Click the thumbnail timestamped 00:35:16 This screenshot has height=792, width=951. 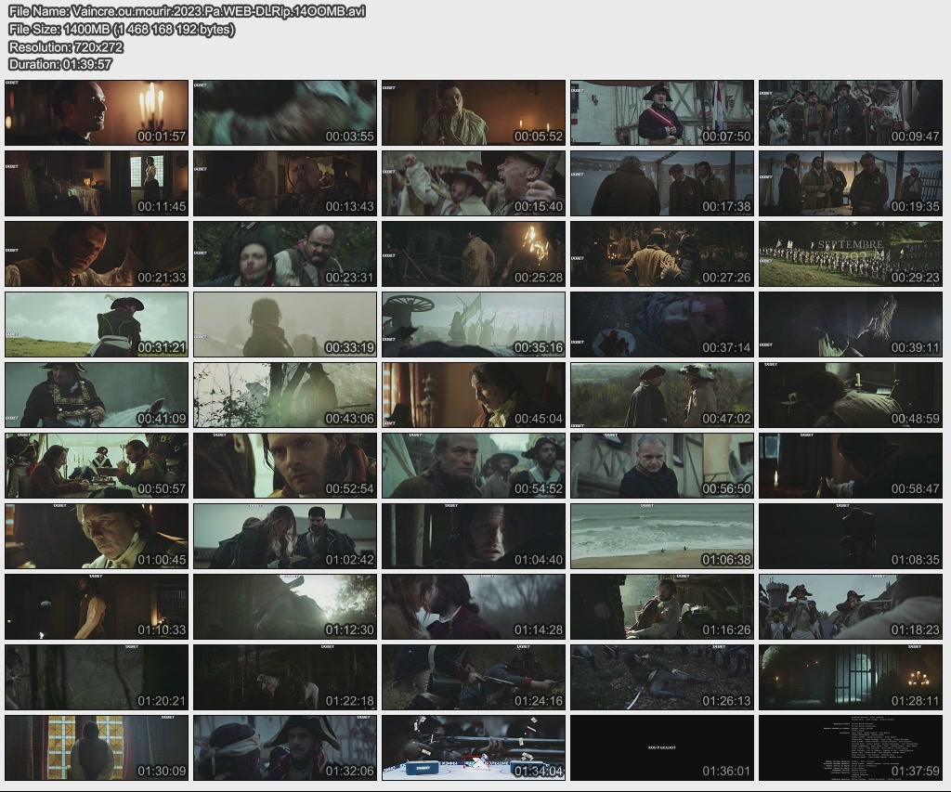point(473,324)
